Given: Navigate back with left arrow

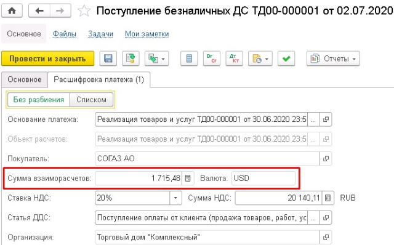Looking at the screenshot, I should click(x=39, y=11).
